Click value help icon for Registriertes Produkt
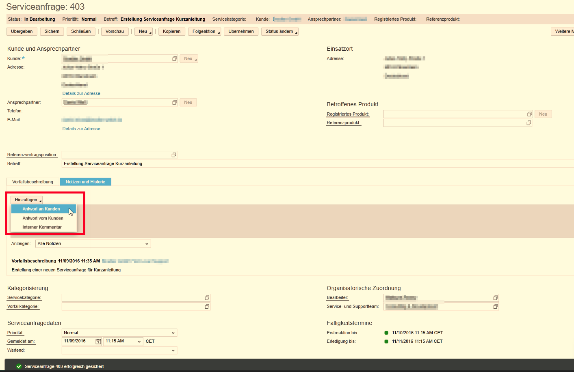 (529, 114)
